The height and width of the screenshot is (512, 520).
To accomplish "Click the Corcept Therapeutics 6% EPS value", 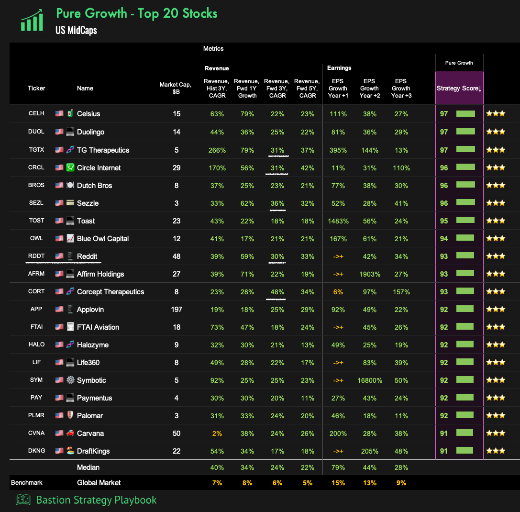I will (338, 292).
